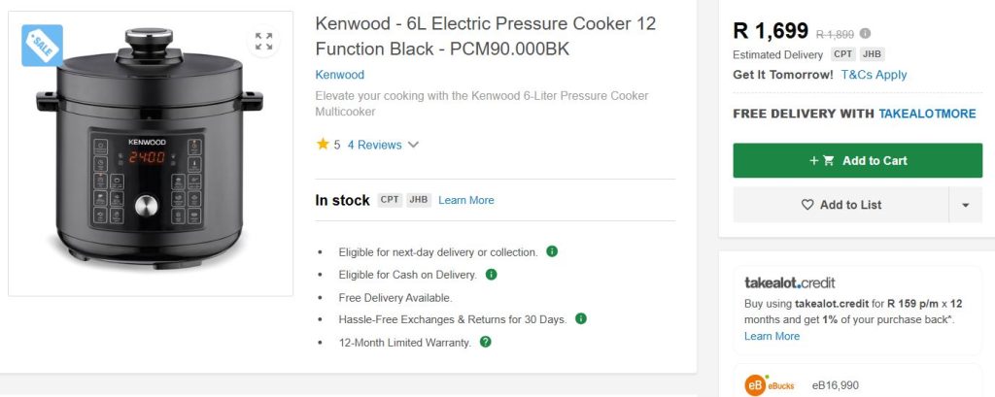Image resolution: width=995 pixels, height=397 pixels.
Task: Click info icon beside Cash on Delivery
Action: coord(491,275)
